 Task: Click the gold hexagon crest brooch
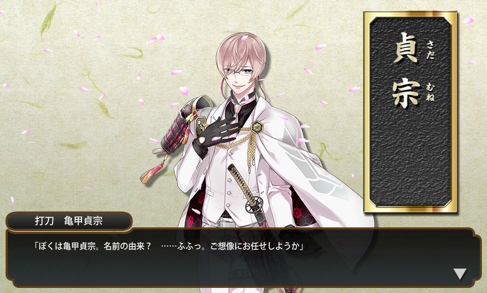[257, 127]
